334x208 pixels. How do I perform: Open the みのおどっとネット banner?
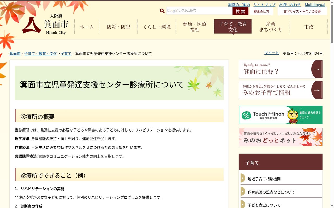pos(281,137)
